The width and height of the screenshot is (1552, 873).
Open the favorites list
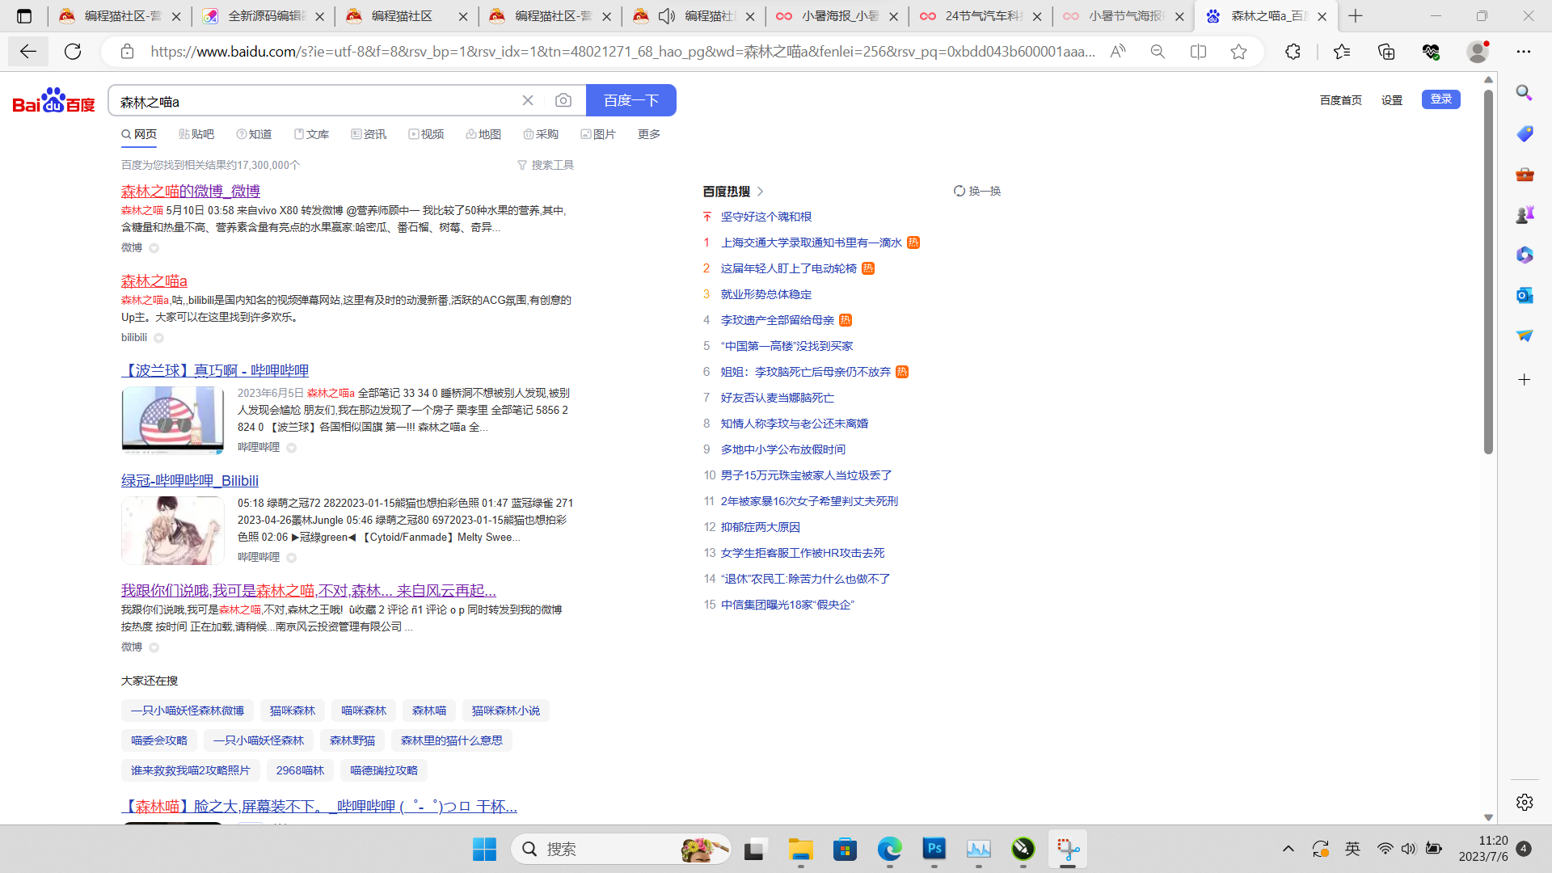click(x=1342, y=52)
